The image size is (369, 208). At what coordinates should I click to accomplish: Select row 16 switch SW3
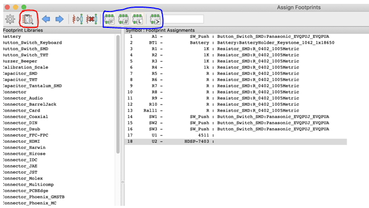[x=235, y=129]
